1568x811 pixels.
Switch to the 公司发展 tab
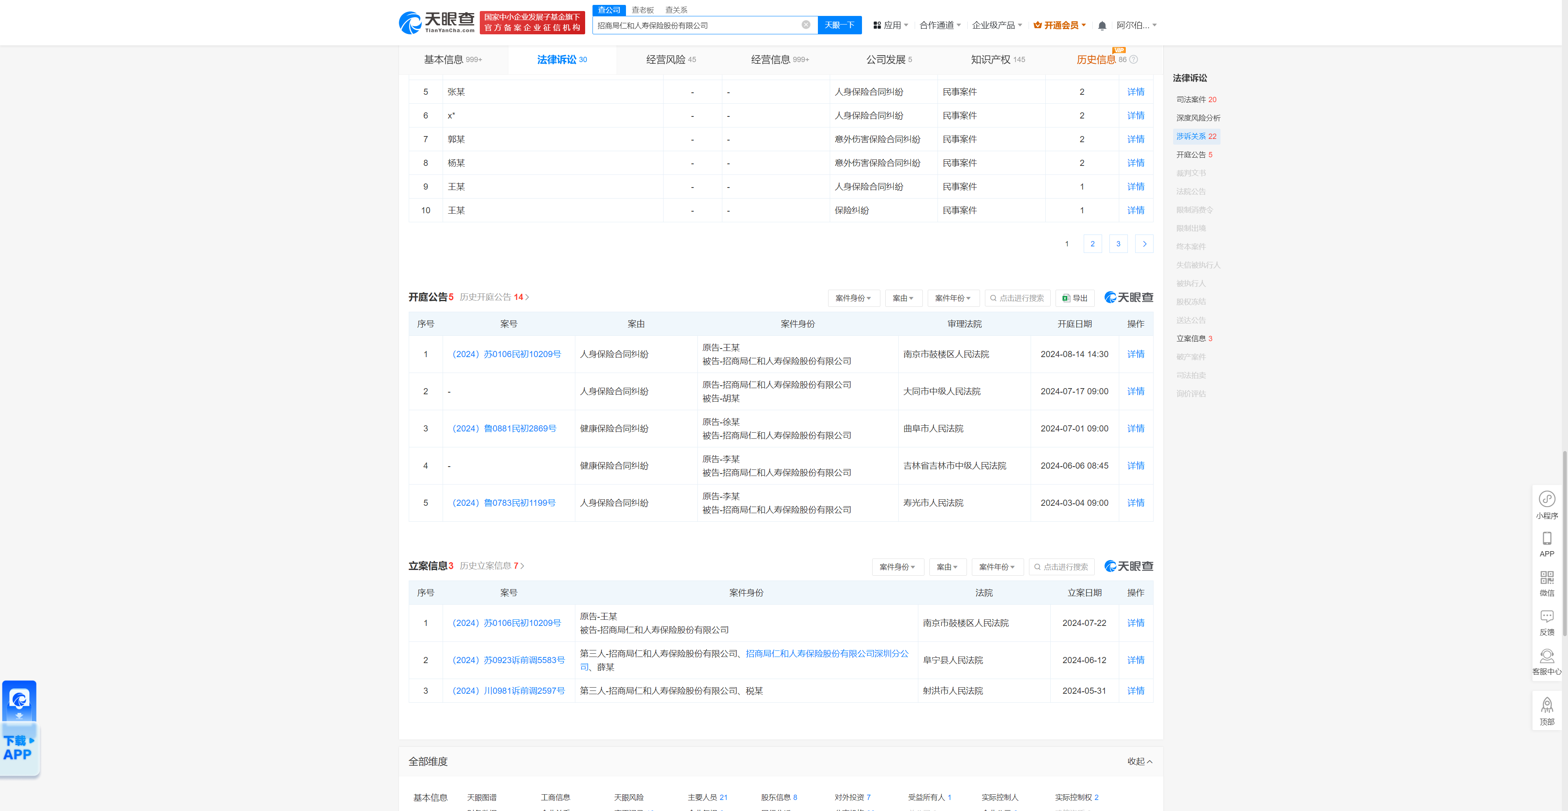pos(889,60)
